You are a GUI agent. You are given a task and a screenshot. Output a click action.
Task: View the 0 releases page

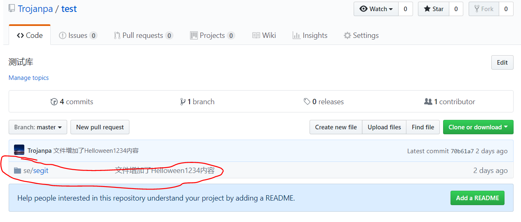coord(324,102)
